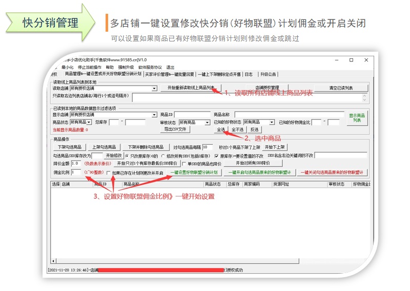Enable 单SKU的商品也降价 checkbox
Image resolution: width=410 pixels, height=291 pixels.
click(184, 164)
